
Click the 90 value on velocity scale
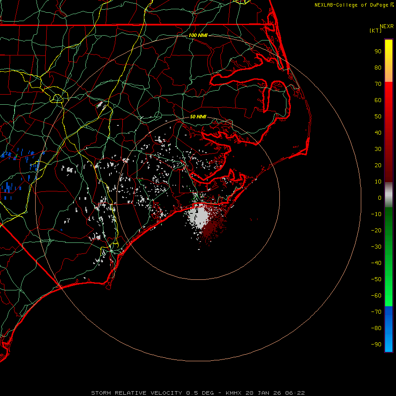click(378, 51)
